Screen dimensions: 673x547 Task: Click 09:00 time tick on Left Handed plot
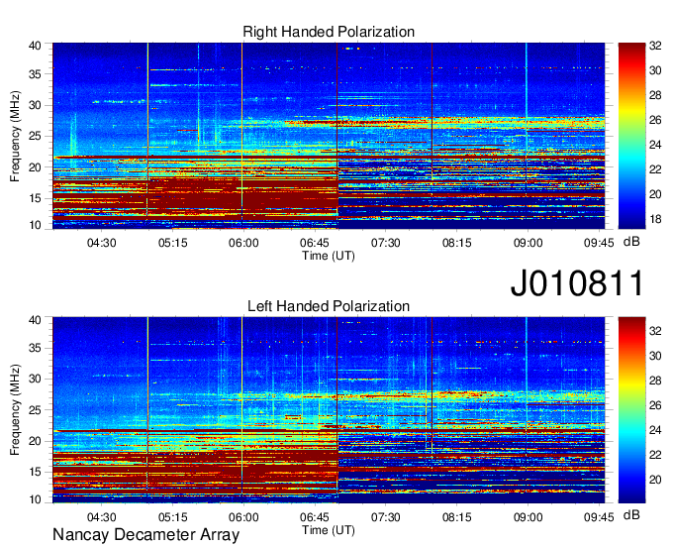point(528,517)
